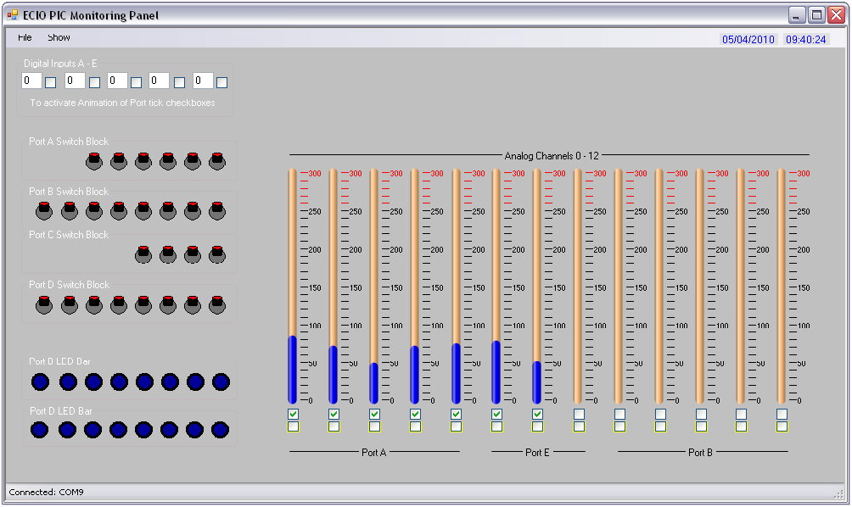Flip the fifth switch in Port D Switch Block
Image resolution: width=852 pixels, height=507 pixels.
(143, 304)
